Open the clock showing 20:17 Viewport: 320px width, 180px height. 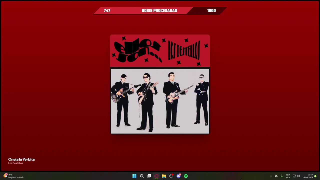(x=307, y=176)
